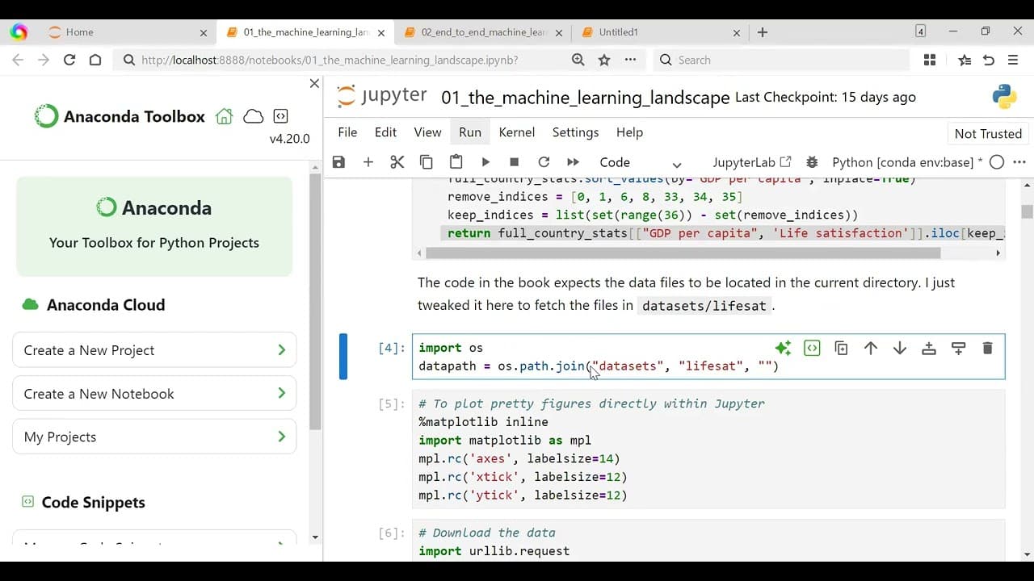This screenshot has height=581, width=1034.
Task: Reload the page in the browser
Action: click(x=69, y=60)
